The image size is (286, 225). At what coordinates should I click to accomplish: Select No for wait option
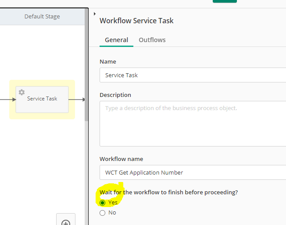[x=103, y=213]
